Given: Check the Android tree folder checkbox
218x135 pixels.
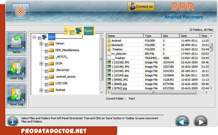Looking at the screenshot, I should (47, 91).
